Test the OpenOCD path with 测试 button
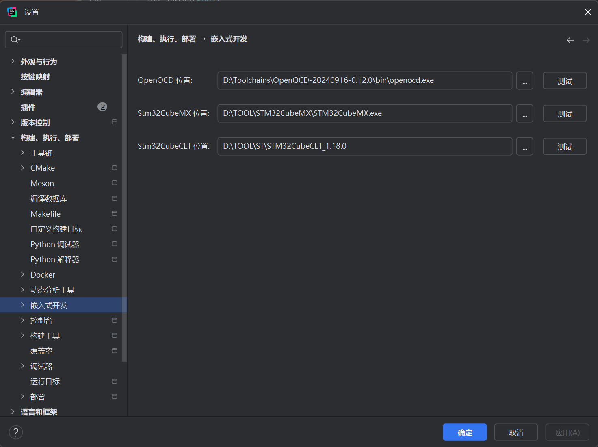 [565, 80]
